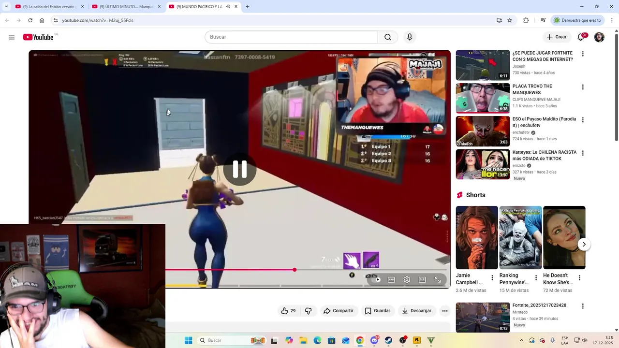Image resolution: width=619 pixels, height=348 pixels.
Task: Switch to theater mode view
Action: tap(422, 279)
